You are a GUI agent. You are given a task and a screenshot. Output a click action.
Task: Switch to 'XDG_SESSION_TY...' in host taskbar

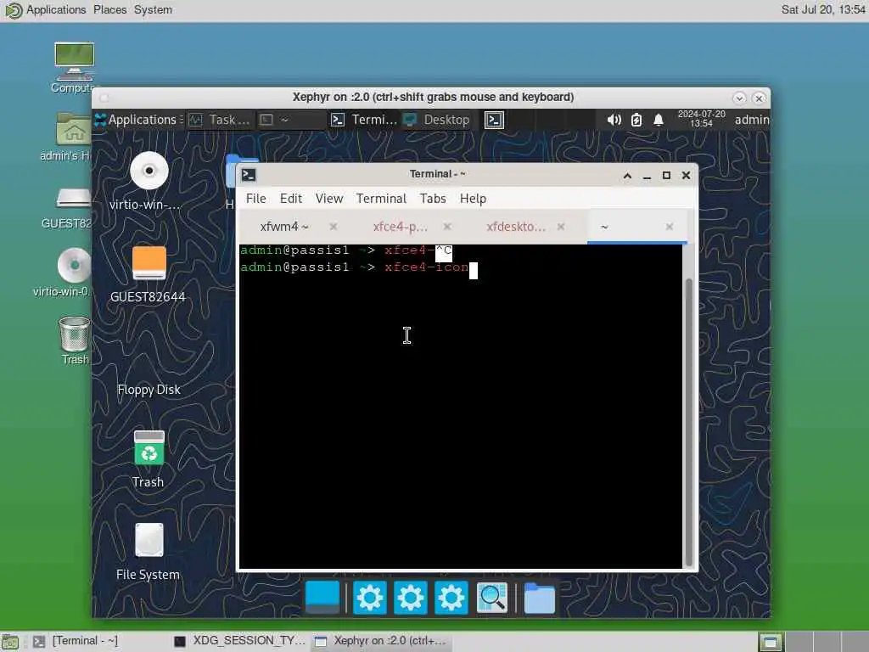coord(239,642)
